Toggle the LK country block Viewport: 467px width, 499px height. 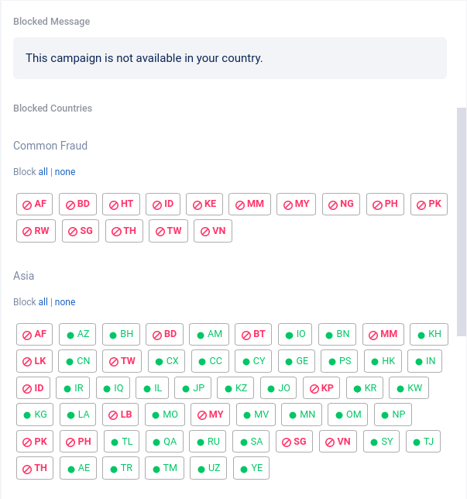(x=35, y=361)
